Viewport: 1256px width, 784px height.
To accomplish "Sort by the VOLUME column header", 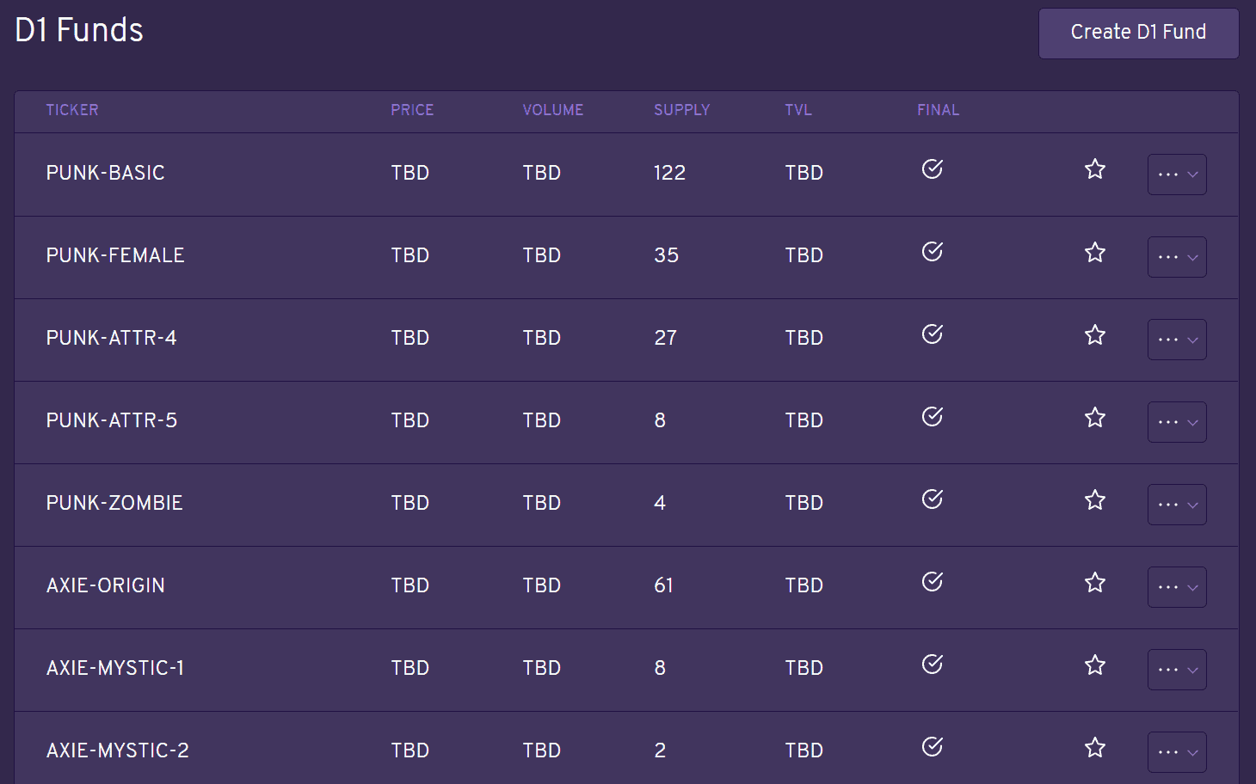I will (552, 110).
